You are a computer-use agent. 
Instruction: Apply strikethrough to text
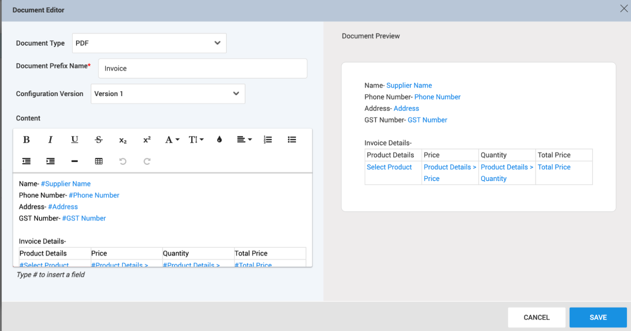(99, 140)
